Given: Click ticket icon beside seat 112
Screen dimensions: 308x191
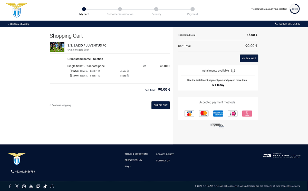Looking at the screenshot, I should click(x=71, y=76).
